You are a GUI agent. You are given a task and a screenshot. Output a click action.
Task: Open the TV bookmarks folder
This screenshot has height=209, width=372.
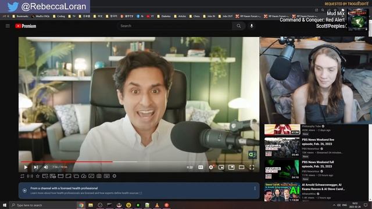click(72, 16)
